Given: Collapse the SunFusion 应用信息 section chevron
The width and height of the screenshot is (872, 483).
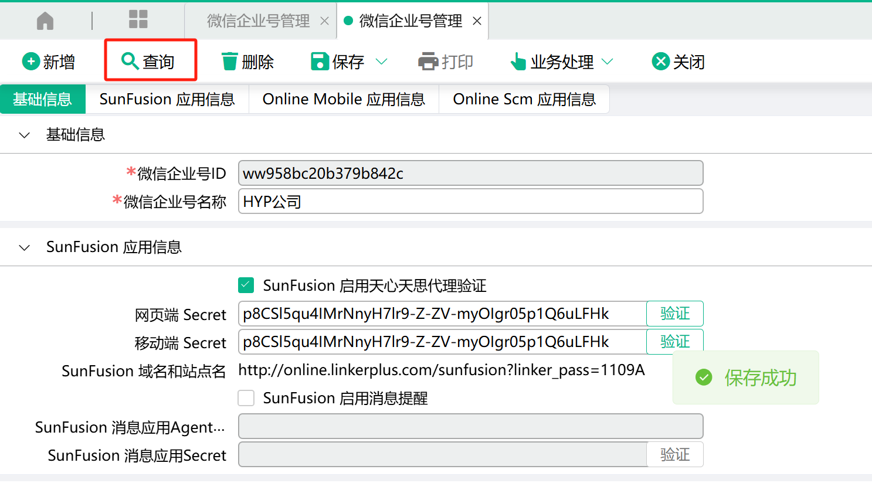Looking at the screenshot, I should pos(25,248).
